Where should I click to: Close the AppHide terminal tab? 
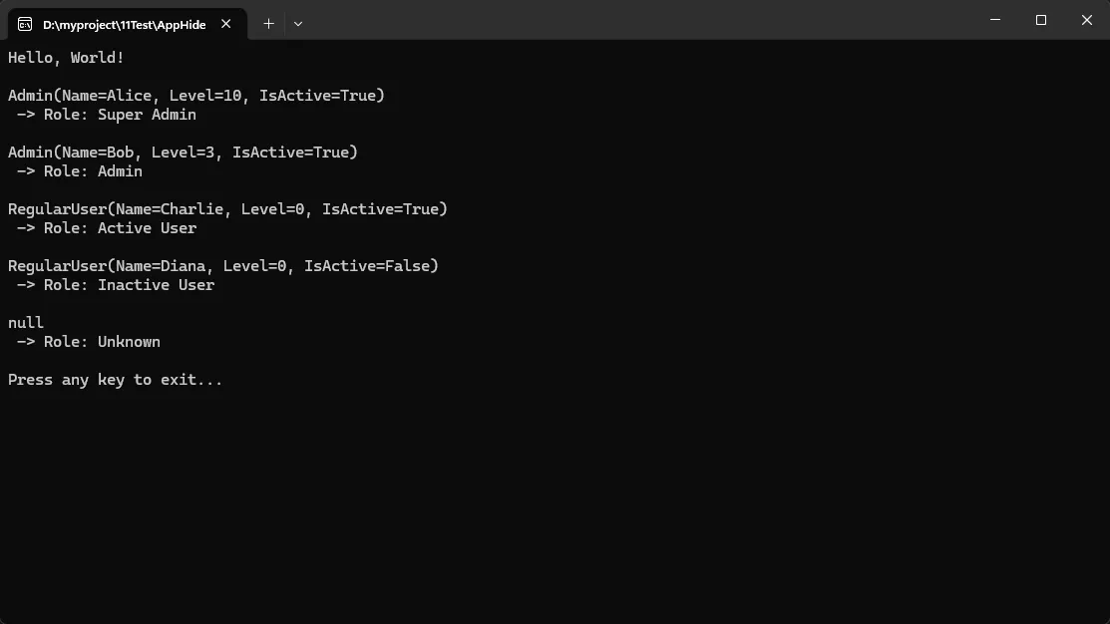pos(228,24)
